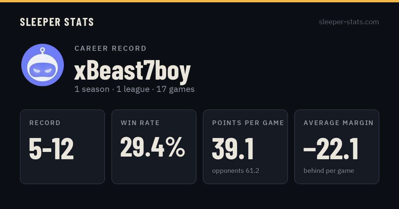Image resolution: width=399 pixels, height=209 pixels.
Task: Select the xBeast7boy username heading
Action: click(132, 70)
